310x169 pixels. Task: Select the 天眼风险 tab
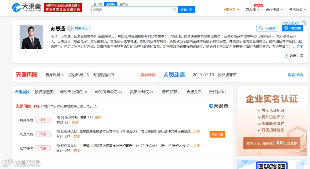[22, 92]
